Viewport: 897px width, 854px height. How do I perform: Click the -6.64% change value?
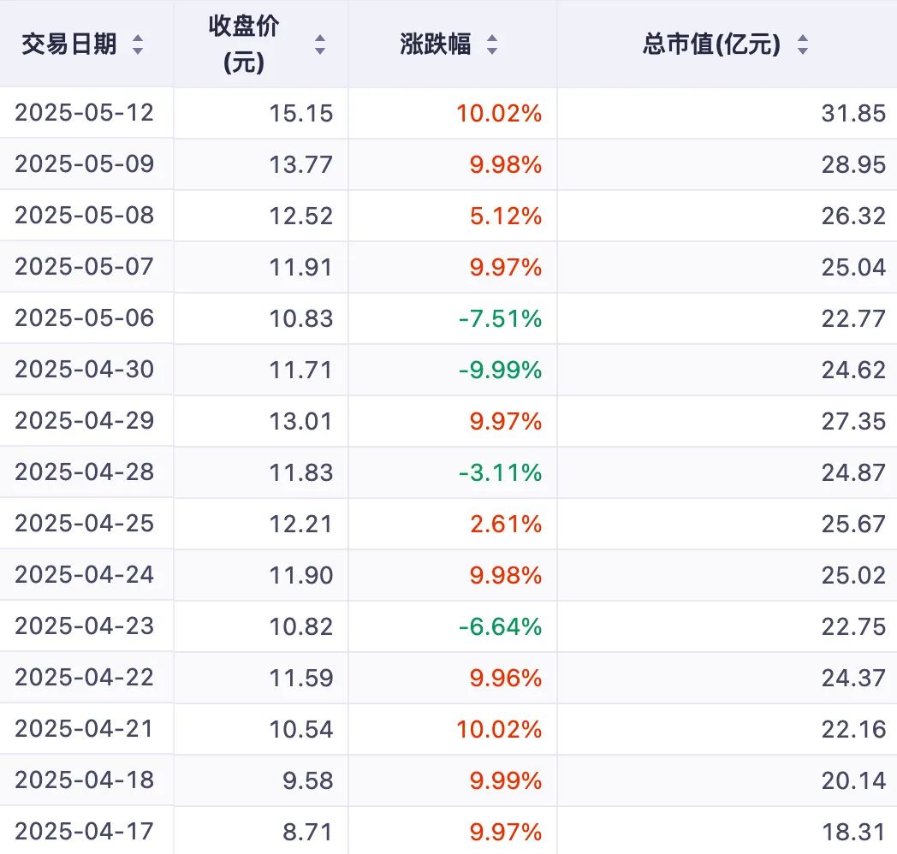500,626
